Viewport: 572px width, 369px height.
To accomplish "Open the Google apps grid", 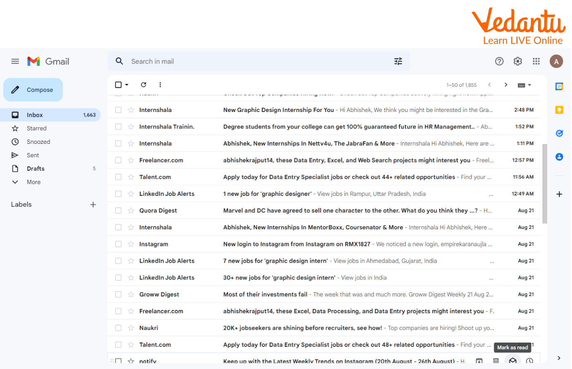I will tap(536, 62).
